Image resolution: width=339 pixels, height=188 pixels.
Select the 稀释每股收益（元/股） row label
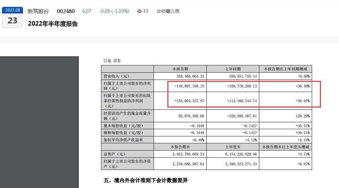click(123, 132)
